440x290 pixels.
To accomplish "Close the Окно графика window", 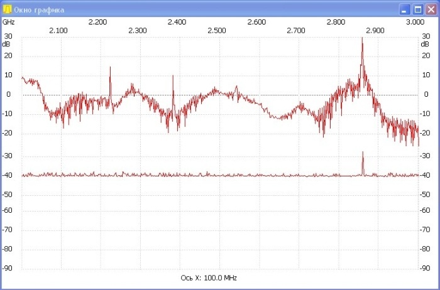I will click(x=431, y=10).
